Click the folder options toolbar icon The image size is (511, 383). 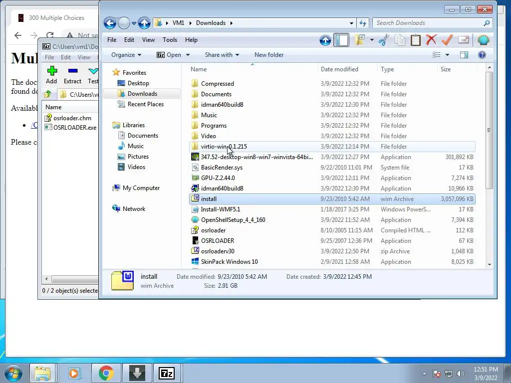click(x=360, y=40)
